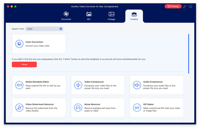Viewport: 200px width, 129px height.
Task: Focus the Search Tool input field
Action: click(44, 29)
